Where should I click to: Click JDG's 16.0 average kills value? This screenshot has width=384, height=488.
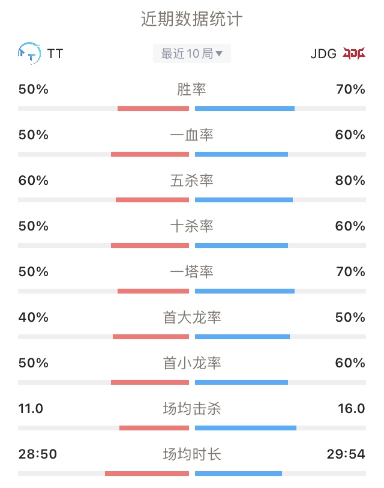[x=352, y=408]
